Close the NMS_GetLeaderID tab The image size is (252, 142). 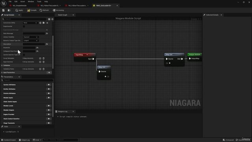(117, 6)
